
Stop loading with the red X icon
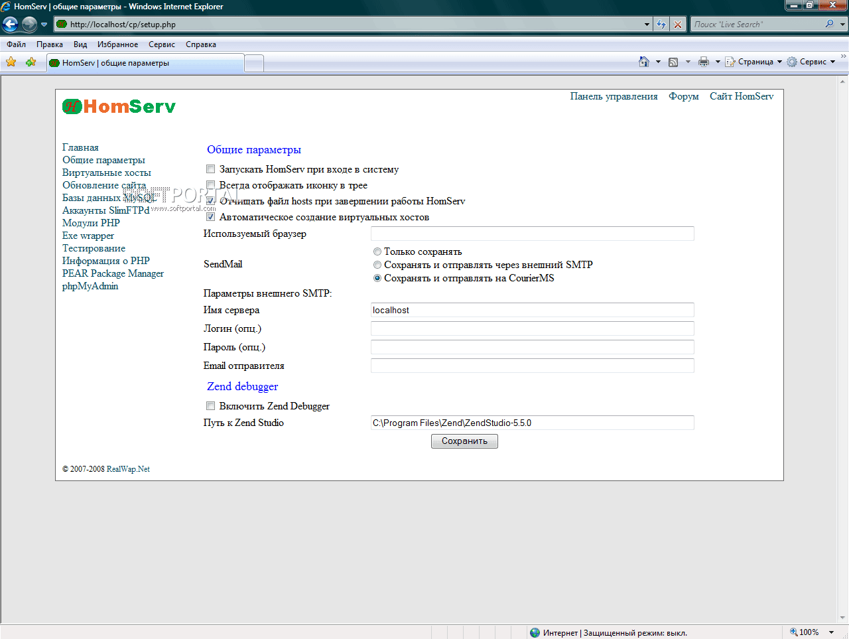click(678, 25)
